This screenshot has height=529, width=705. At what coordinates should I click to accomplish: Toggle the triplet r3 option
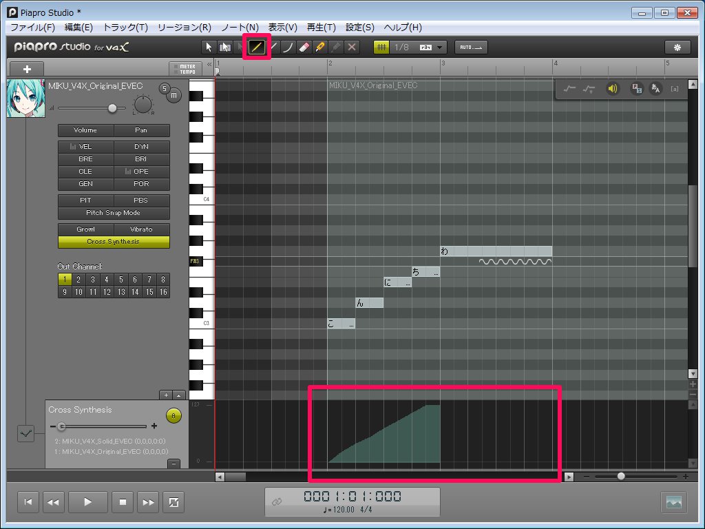click(425, 48)
